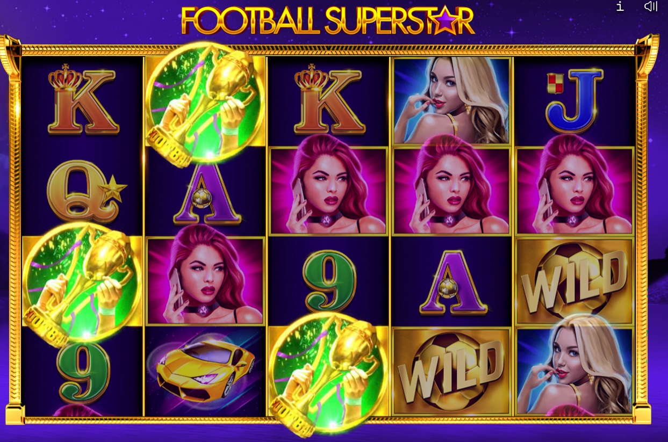Click the purple A on fourth reel
This screenshot has width=668, height=442.
click(452, 281)
